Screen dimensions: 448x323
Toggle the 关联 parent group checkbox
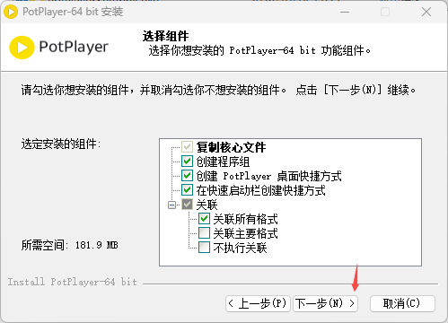pos(187,205)
